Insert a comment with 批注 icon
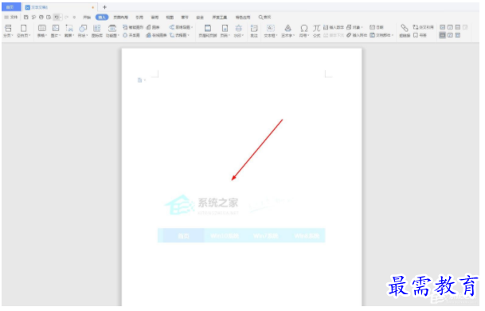 [x=254, y=31]
